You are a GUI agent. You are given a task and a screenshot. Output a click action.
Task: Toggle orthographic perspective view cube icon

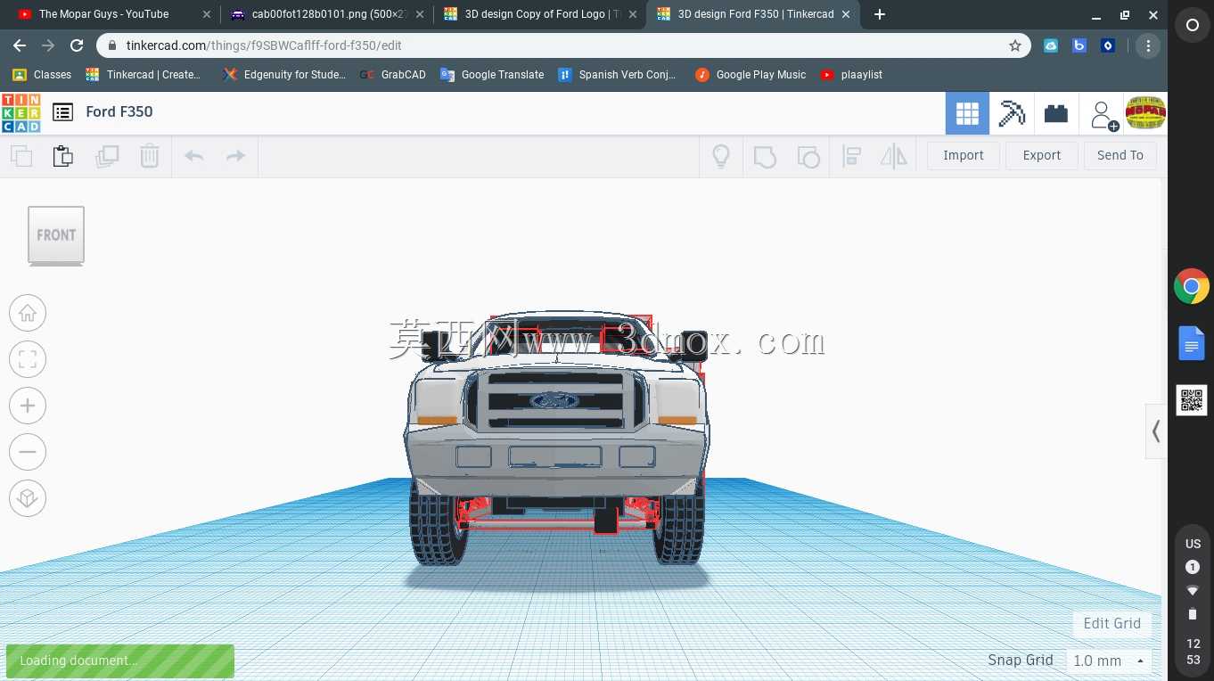tap(28, 498)
